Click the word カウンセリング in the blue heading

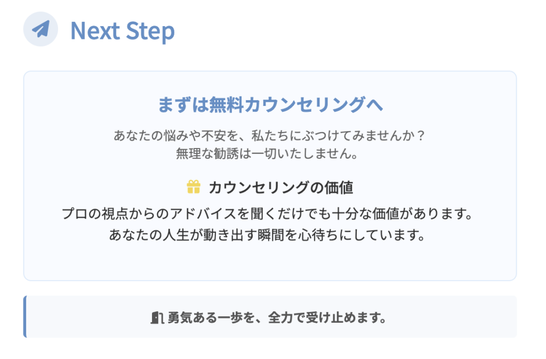point(305,104)
